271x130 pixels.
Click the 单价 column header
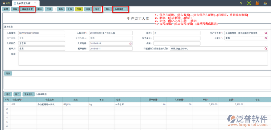[x=205, y=100]
